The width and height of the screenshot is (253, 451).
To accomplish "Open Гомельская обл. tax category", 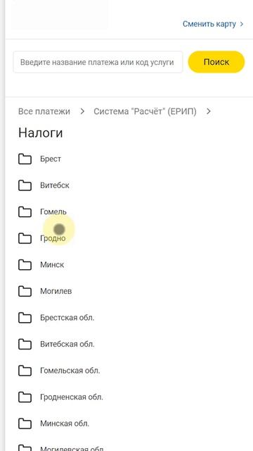I will coord(70,371).
